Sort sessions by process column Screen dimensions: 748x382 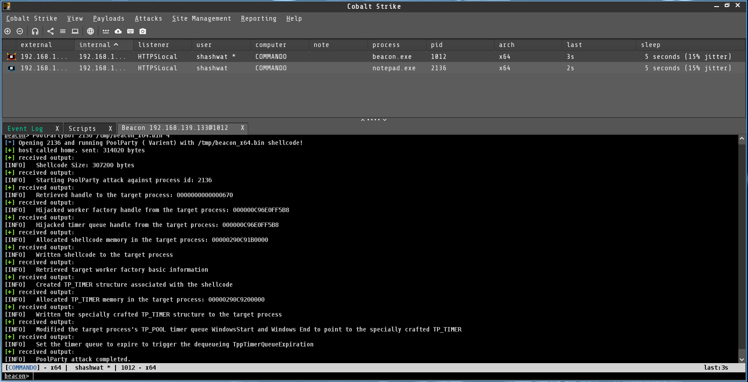click(x=397, y=45)
